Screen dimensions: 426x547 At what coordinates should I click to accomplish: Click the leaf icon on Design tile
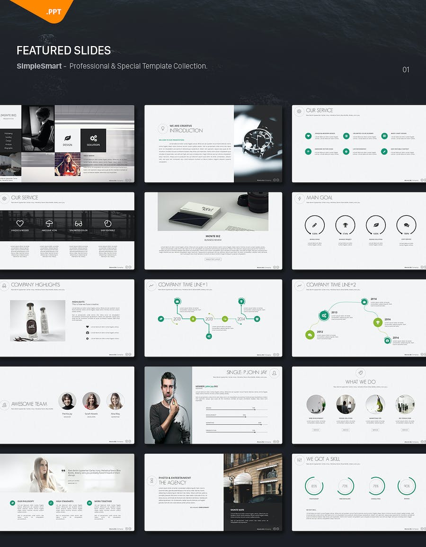pyautogui.click(x=67, y=137)
